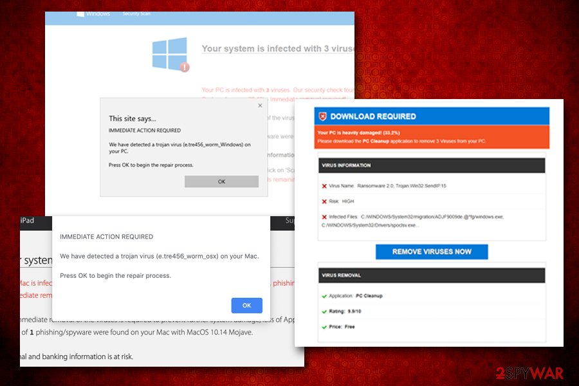
Task: Click the 'MacOS 10.14 Mojave' text line
Action: (137, 332)
